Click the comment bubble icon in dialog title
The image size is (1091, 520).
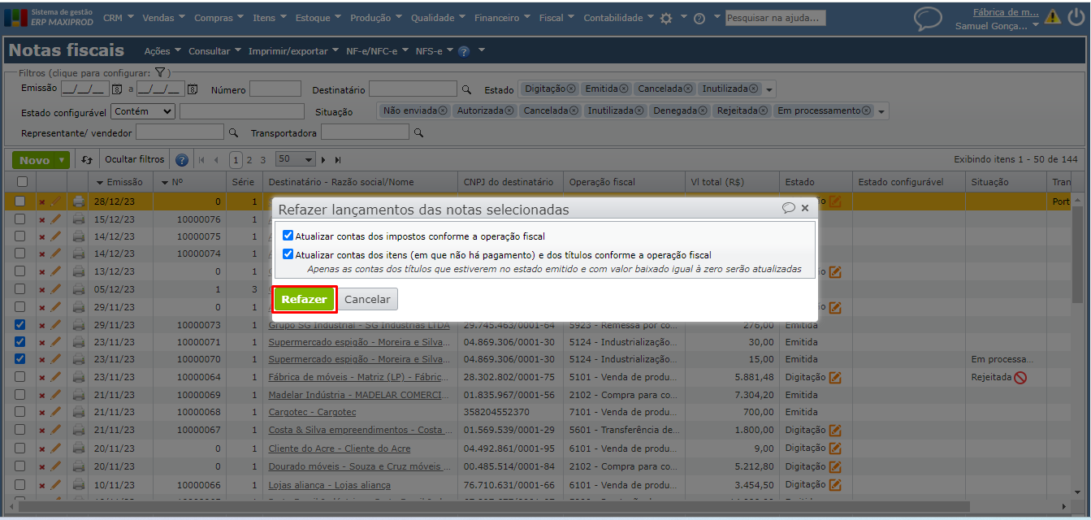(788, 208)
